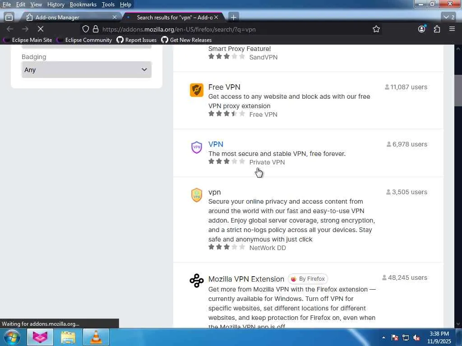The width and height of the screenshot is (462, 346).
Task: Show hidden tray icons arrow
Action: coord(383,337)
